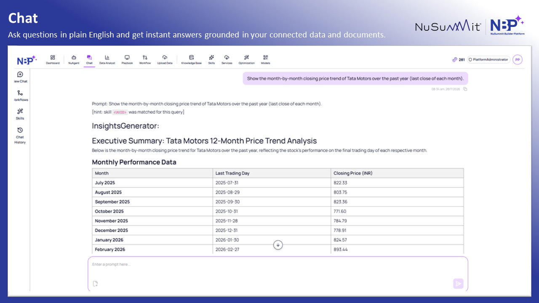Click the sent message bubble about Tata Motors
This screenshot has width=539, height=303.
tap(355, 79)
